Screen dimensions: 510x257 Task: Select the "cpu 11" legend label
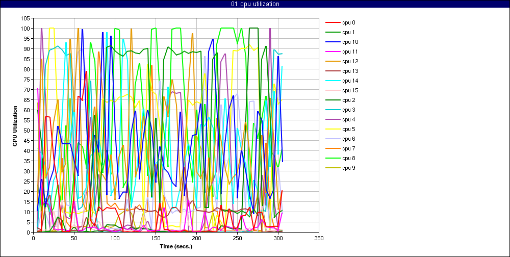tap(350, 52)
